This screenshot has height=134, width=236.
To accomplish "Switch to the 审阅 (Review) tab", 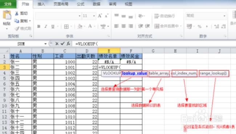I will [113, 4].
